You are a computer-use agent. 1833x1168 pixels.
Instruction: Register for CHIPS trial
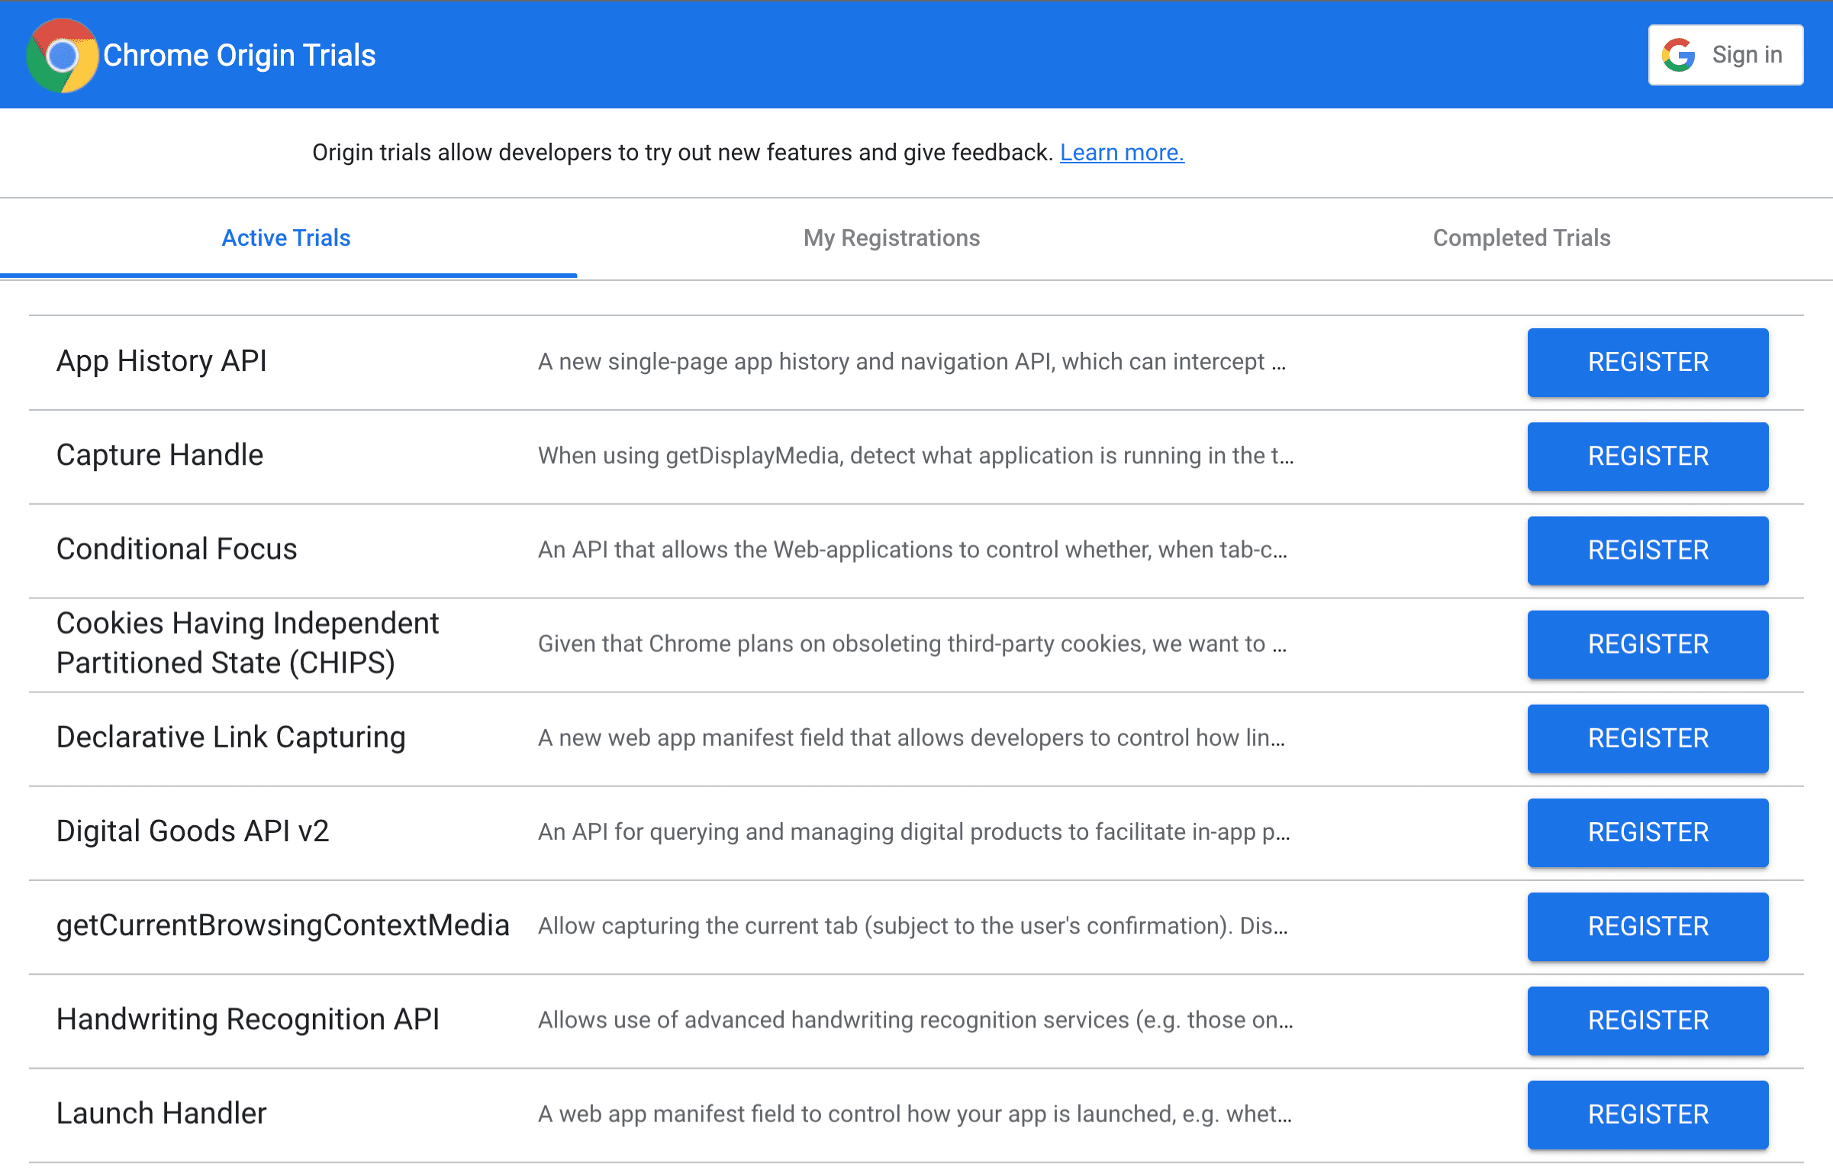[1648, 644]
